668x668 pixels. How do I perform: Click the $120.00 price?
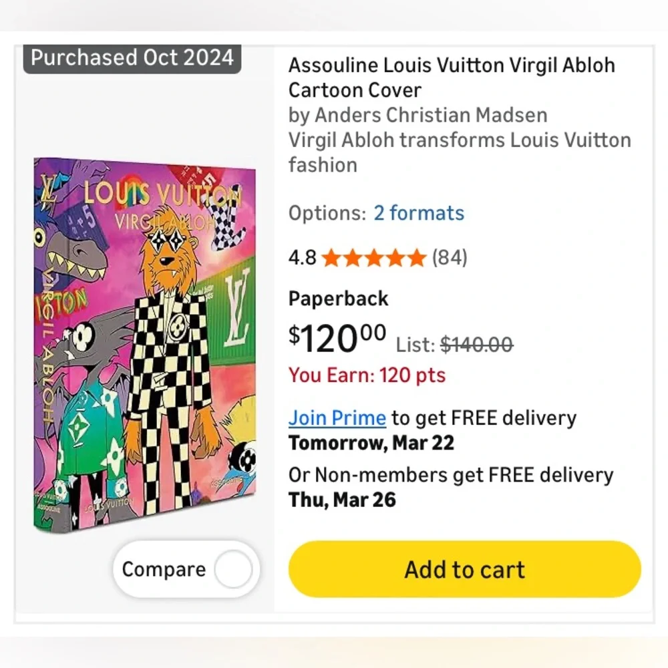pos(334,337)
